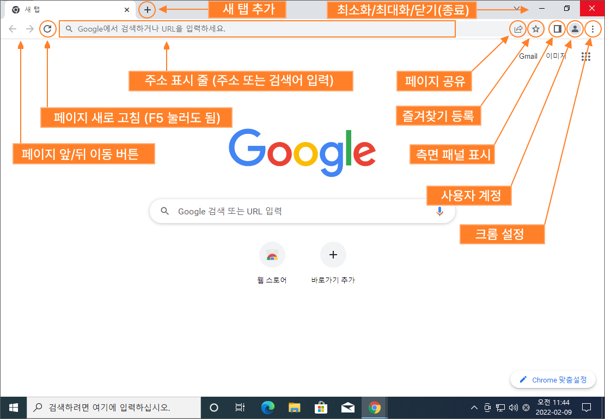Show the side panel icon
The image size is (605, 419).
(x=557, y=29)
